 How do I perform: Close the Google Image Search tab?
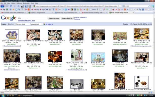point(133,13)
